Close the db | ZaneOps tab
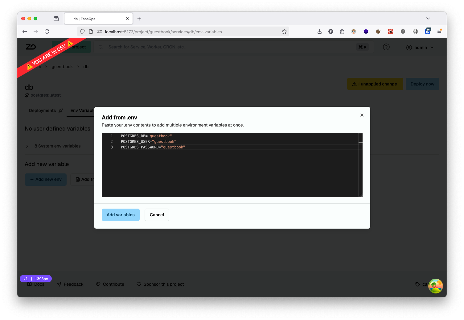Screen dimensions: 464x320 pos(128,19)
